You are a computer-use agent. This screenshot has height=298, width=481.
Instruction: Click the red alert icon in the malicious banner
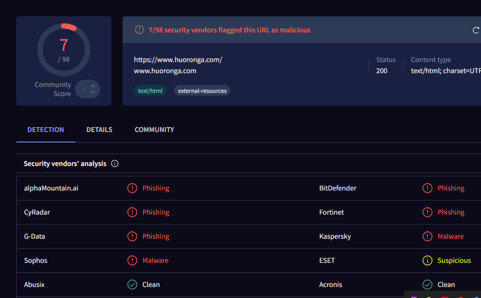tap(139, 30)
